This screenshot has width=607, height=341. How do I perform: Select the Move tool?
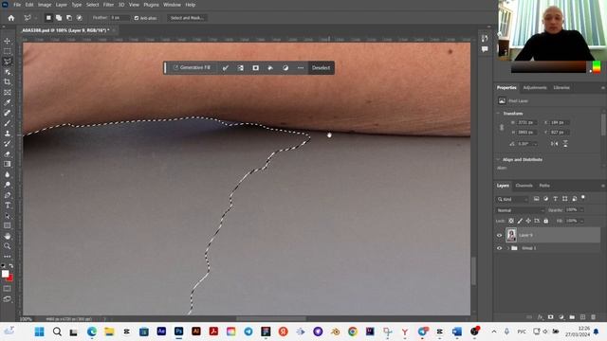click(x=7, y=41)
